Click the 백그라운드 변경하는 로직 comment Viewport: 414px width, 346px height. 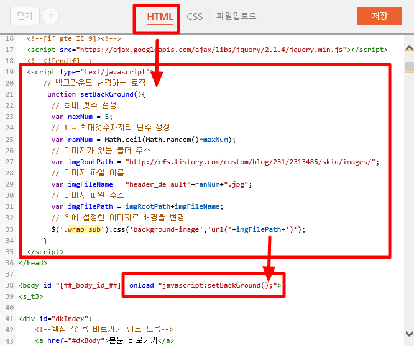click(94, 83)
